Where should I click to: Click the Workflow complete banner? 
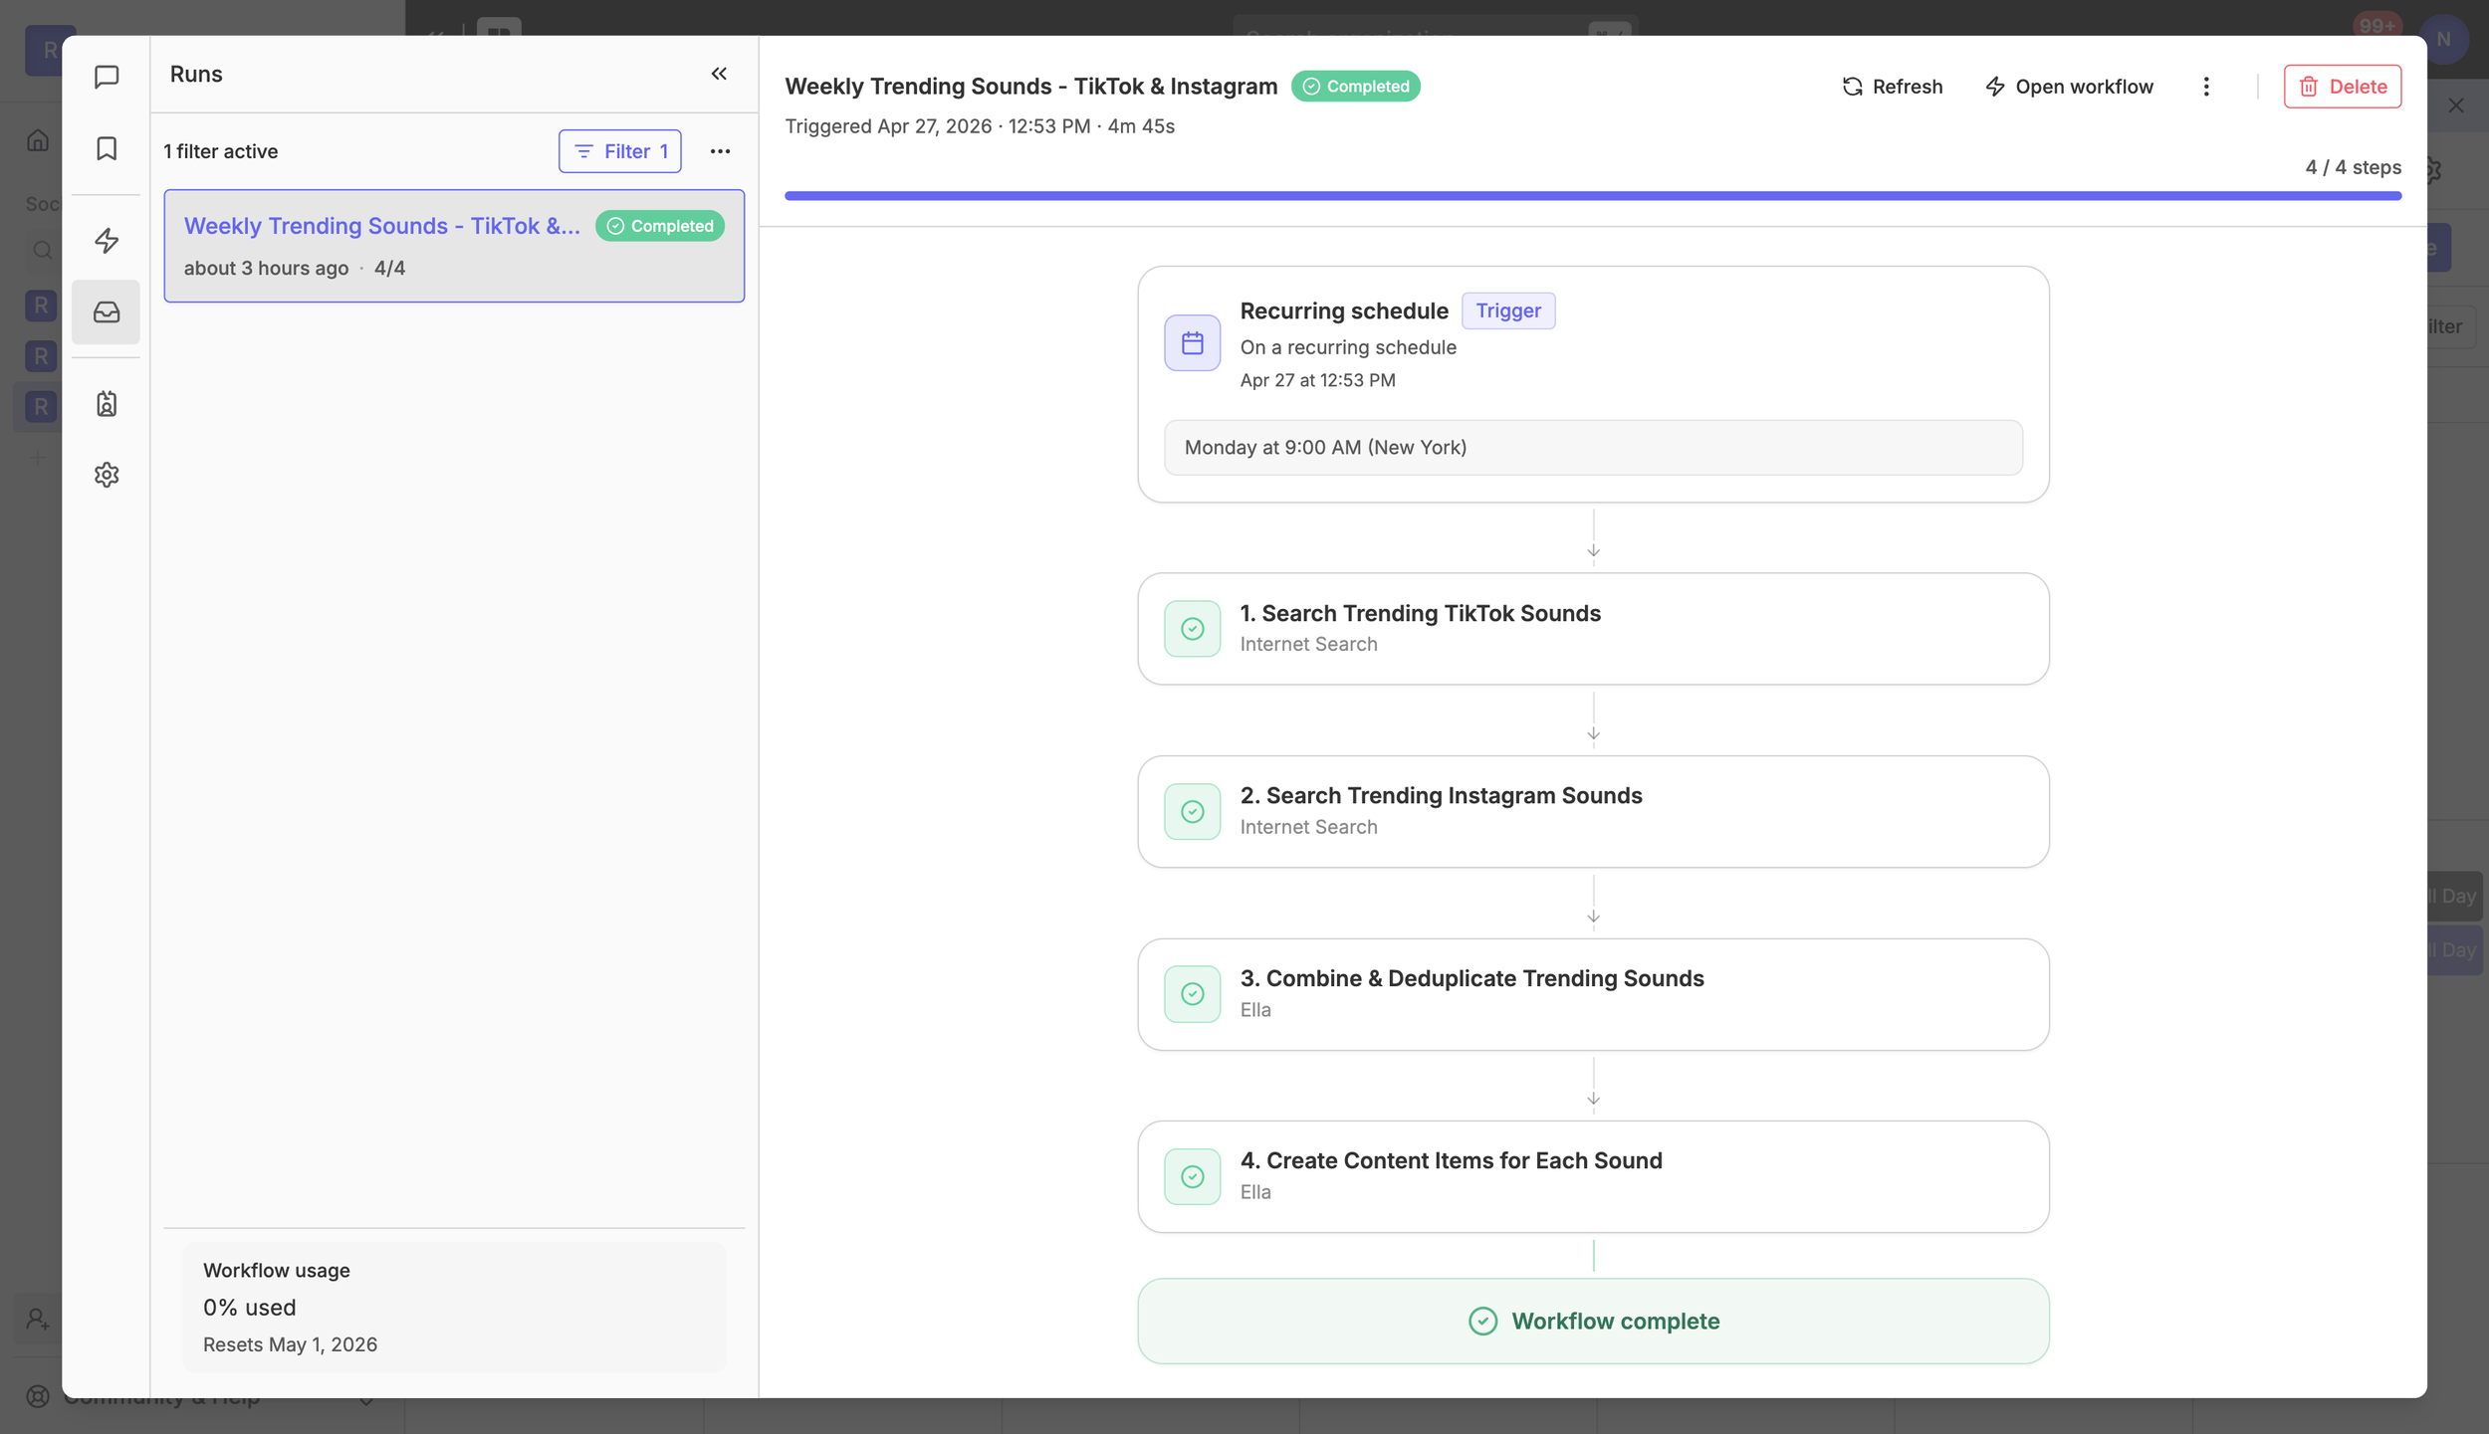coord(1593,1322)
